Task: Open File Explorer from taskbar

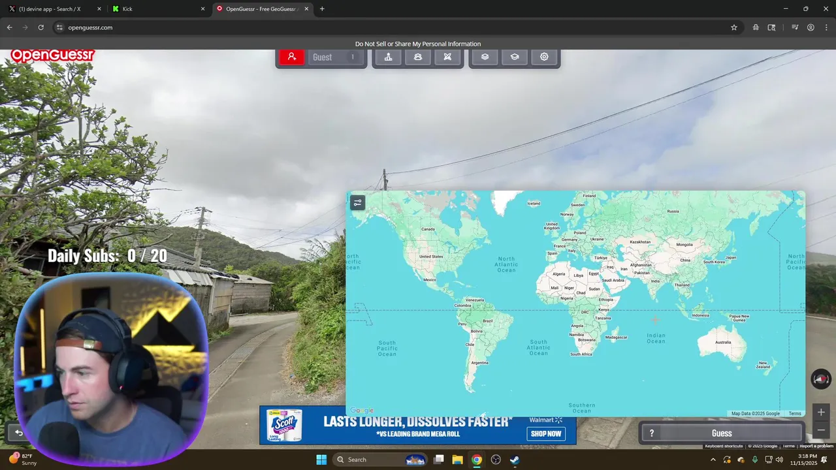Action: click(458, 460)
